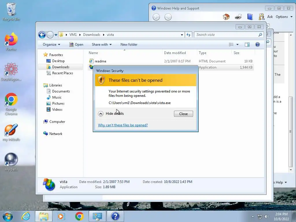This screenshot has height=222, width=296.
Task: Open view options dropdown arrow
Action: click(x=238, y=45)
